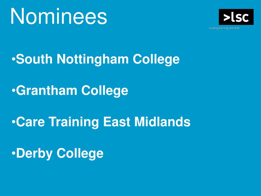
Task: Click 'College' after the word Grantham
Action: 105,91
